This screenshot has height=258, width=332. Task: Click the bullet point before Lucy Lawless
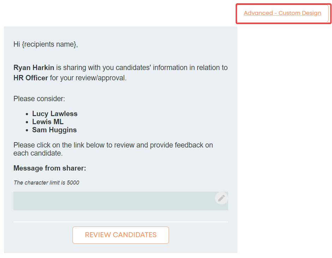27,115
